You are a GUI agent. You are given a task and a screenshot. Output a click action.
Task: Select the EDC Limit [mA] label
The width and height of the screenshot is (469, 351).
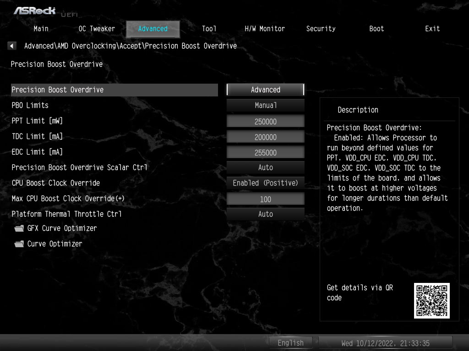37,152
